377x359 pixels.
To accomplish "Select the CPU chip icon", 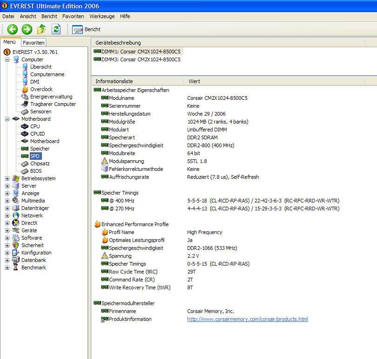I will click(25, 126).
